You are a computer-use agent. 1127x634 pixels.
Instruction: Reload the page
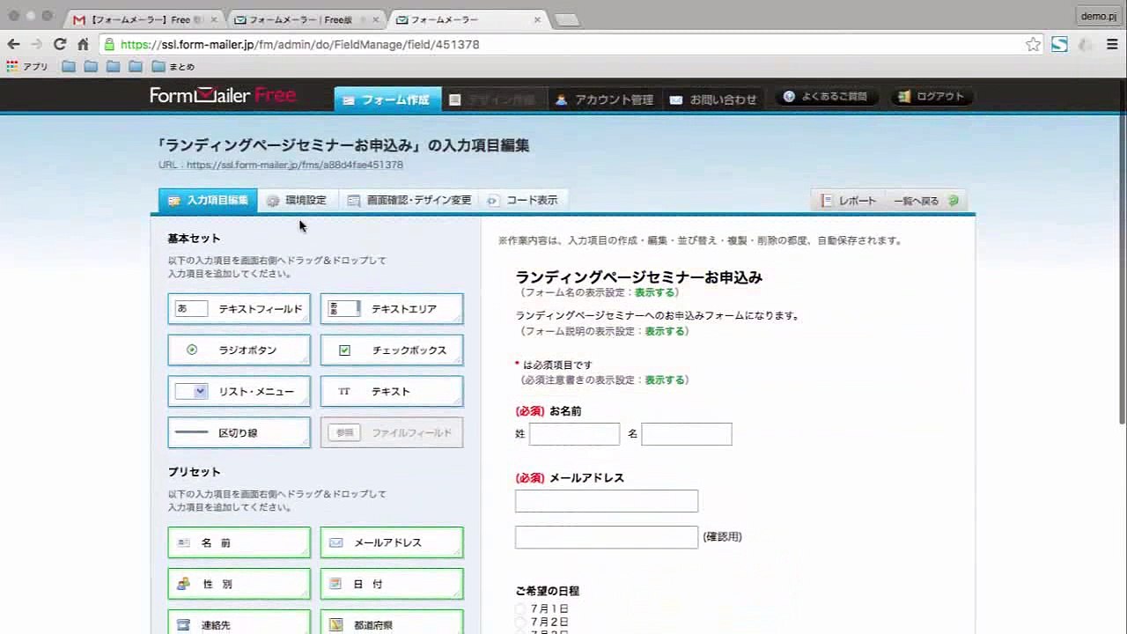pos(60,44)
